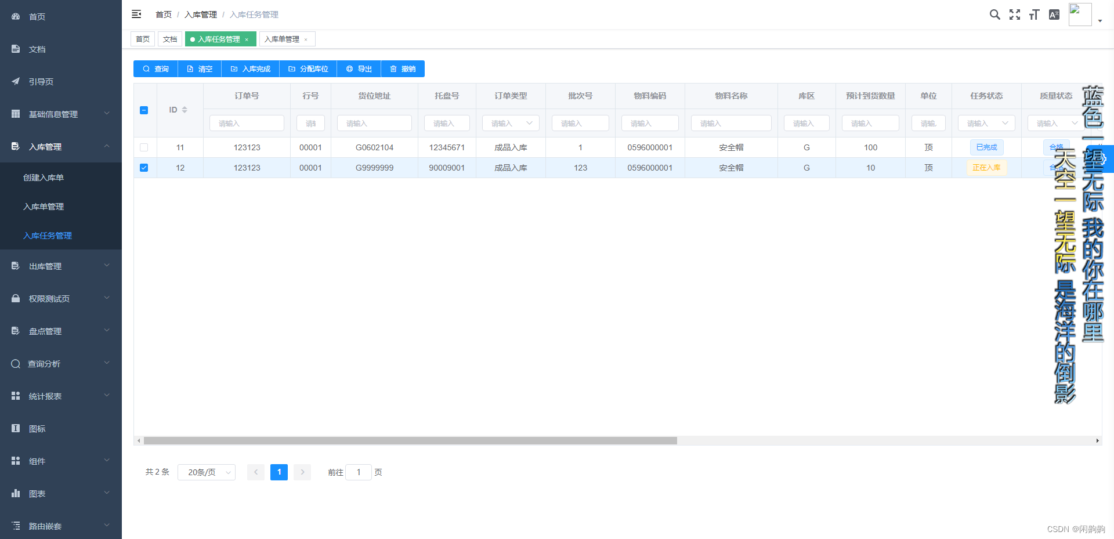Click the 图标 sidebar icon
Screen dimensions: 1114x539
tap(16, 428)
